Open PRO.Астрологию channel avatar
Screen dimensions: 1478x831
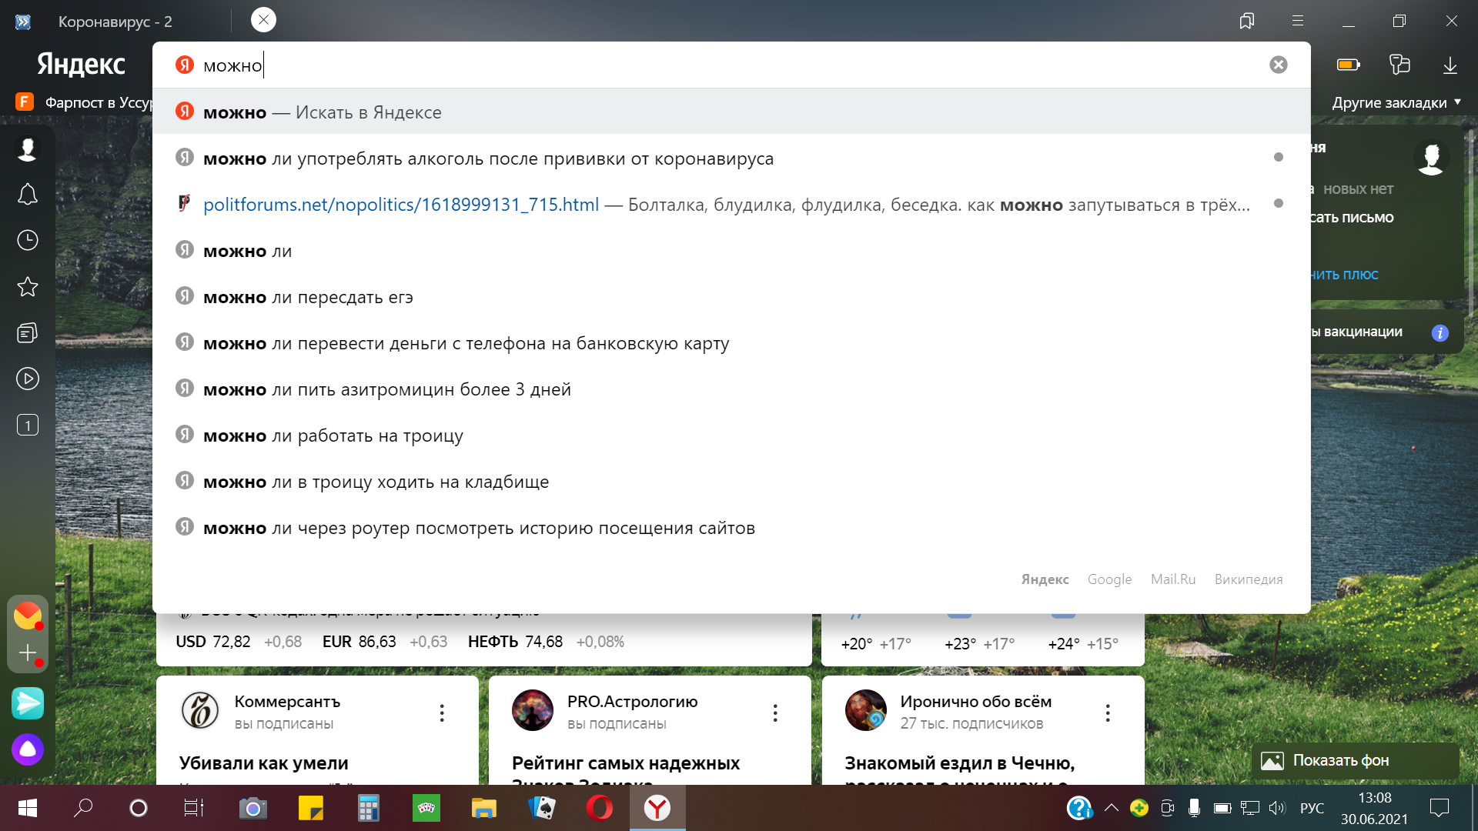tap(533, 709)
